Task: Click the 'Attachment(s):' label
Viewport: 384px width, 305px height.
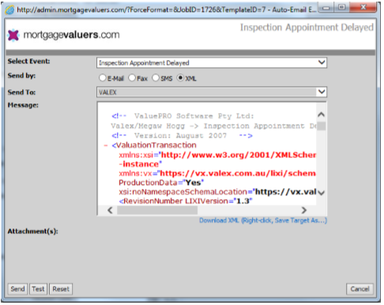Action: coord(32,232)
